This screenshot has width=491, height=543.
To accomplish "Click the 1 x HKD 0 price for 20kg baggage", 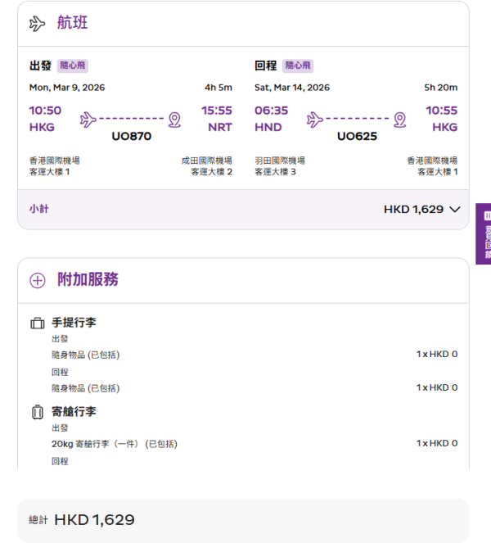I will tap(437, 443).
